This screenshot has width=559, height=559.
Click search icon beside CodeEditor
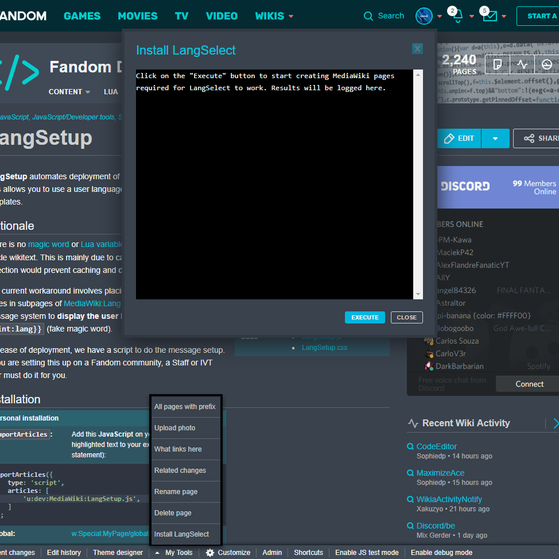coord(410,446)
